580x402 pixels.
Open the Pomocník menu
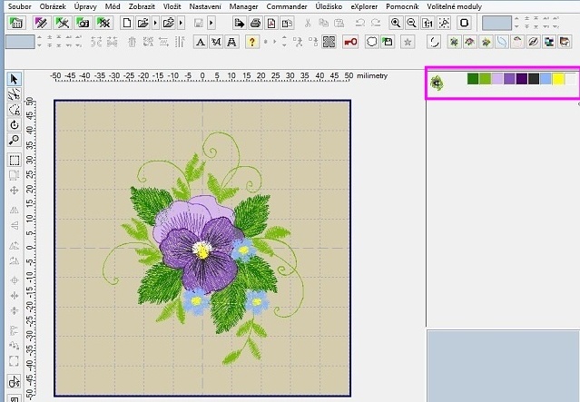(403, 6)
